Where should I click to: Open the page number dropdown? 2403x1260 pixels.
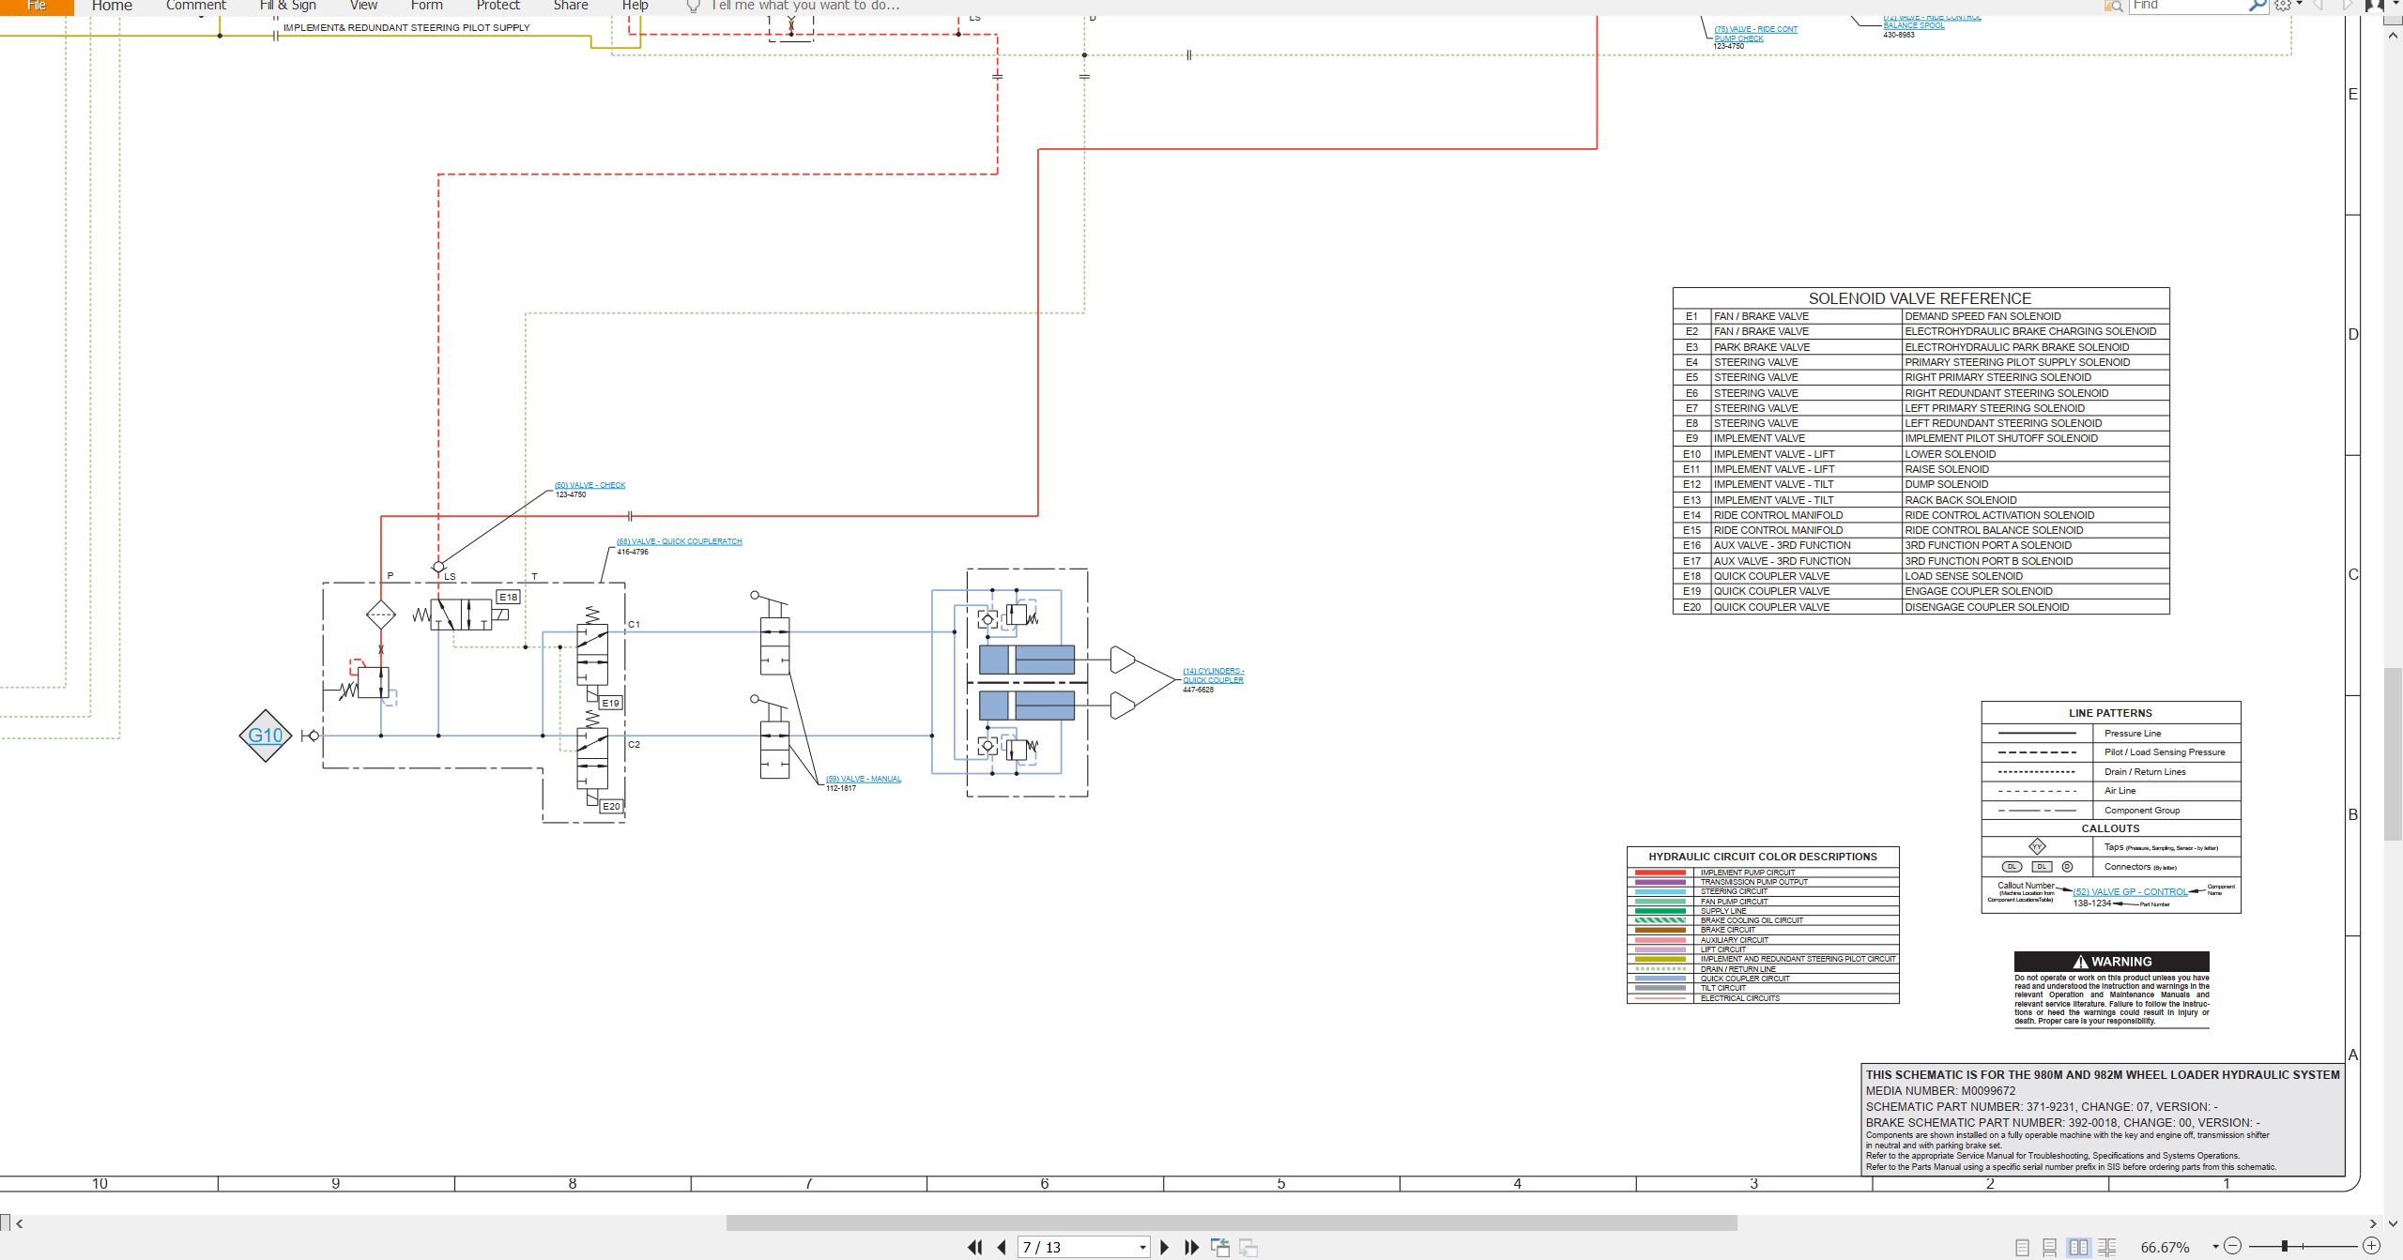point(1142,1247)
